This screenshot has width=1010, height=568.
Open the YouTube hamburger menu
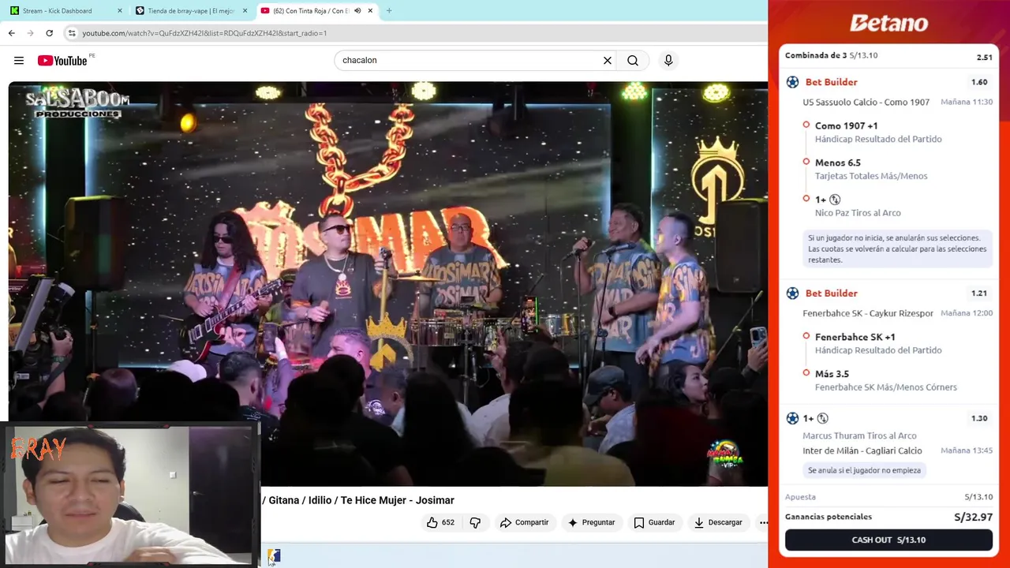(19, 61)
